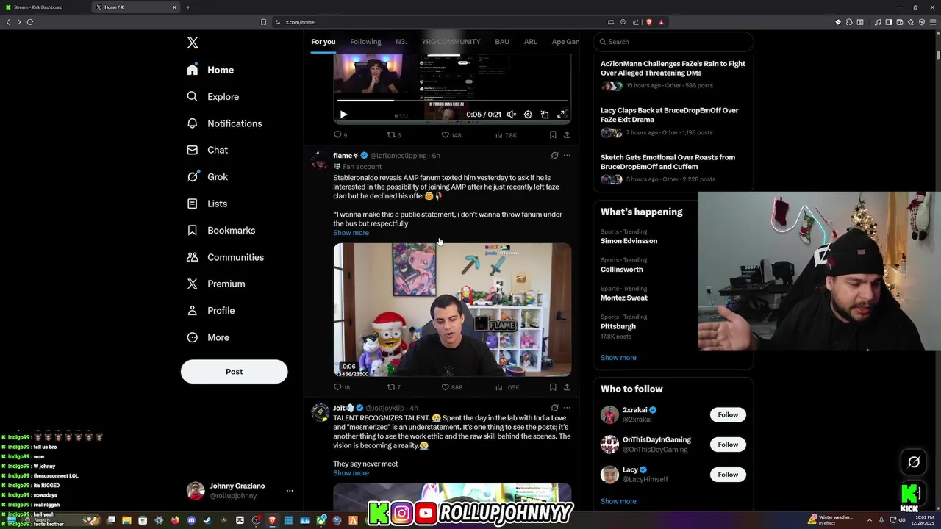The width and height of the screenshot is (941, 529).
Task: Open the more options dots on flame post
Action: [567, 156]
